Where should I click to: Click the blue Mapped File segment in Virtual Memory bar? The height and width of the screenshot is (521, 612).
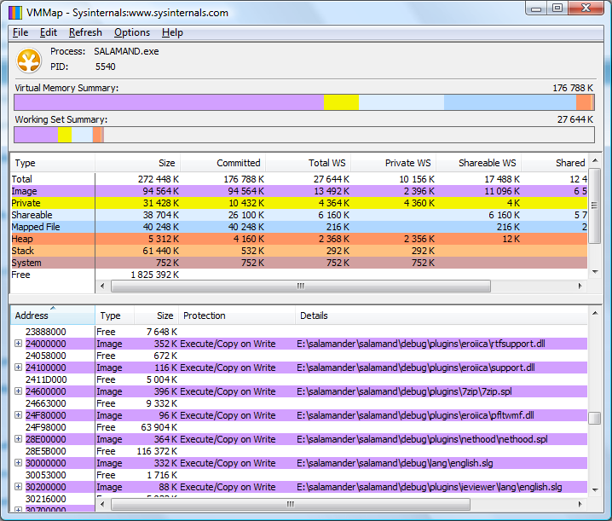(510, 102)
